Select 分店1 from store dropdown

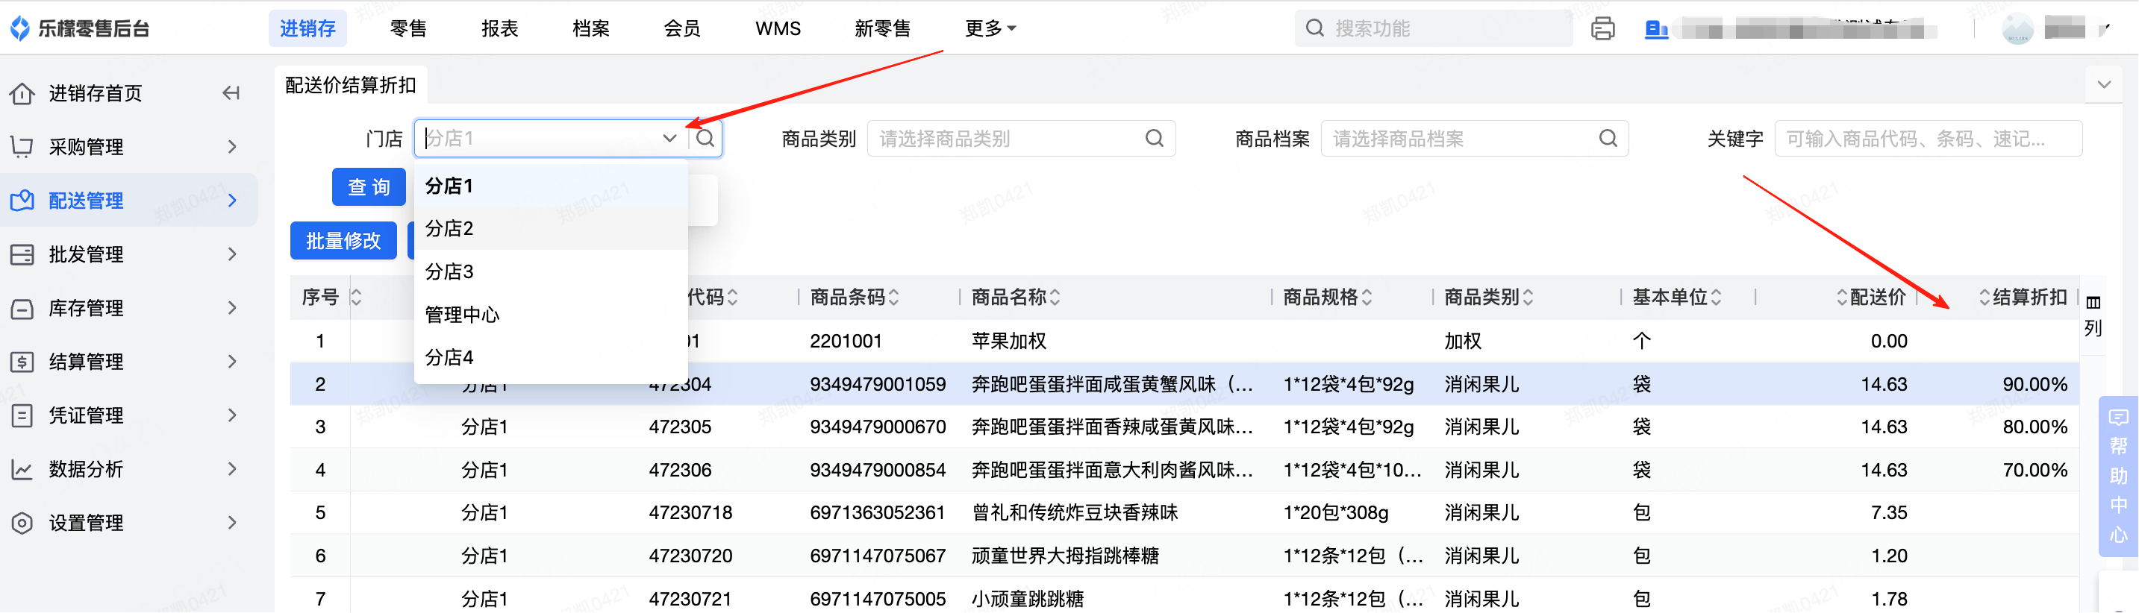[552, 186]
